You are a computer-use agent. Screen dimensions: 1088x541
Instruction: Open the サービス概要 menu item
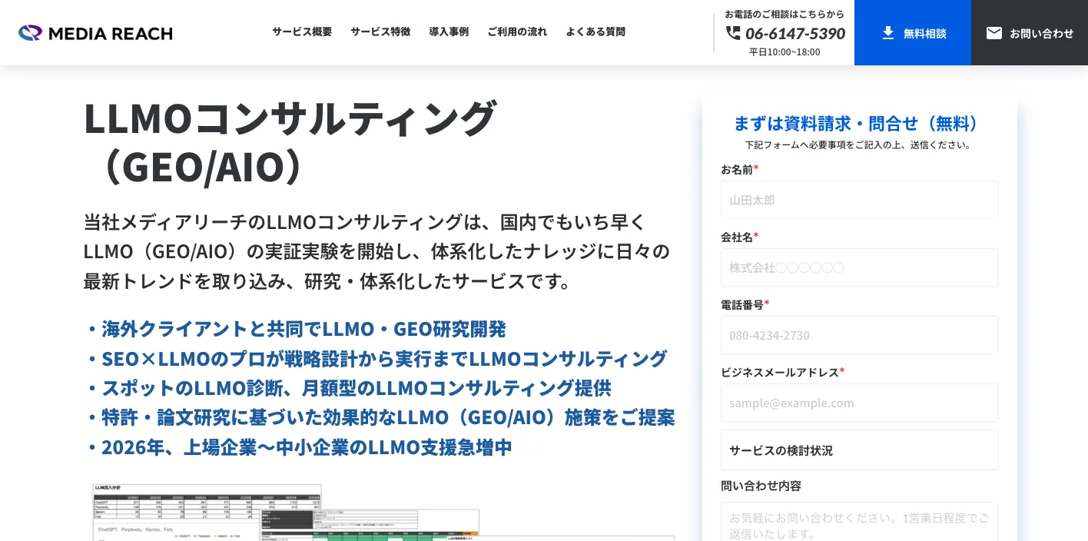tap(302, 32)
